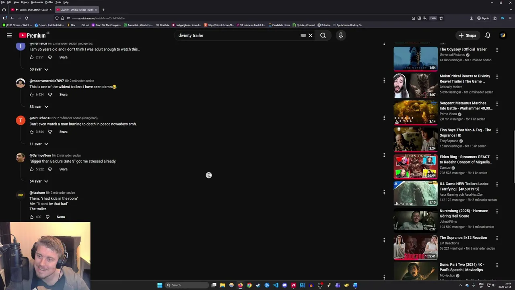Open a new browser tab
The image size is (515, 290).
click(103, 10)
